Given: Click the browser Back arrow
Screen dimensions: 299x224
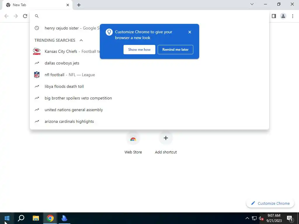Looking at the screenshot, I should pos(6,16).
